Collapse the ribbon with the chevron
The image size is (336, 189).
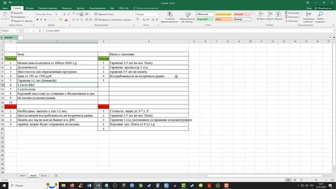333,25
